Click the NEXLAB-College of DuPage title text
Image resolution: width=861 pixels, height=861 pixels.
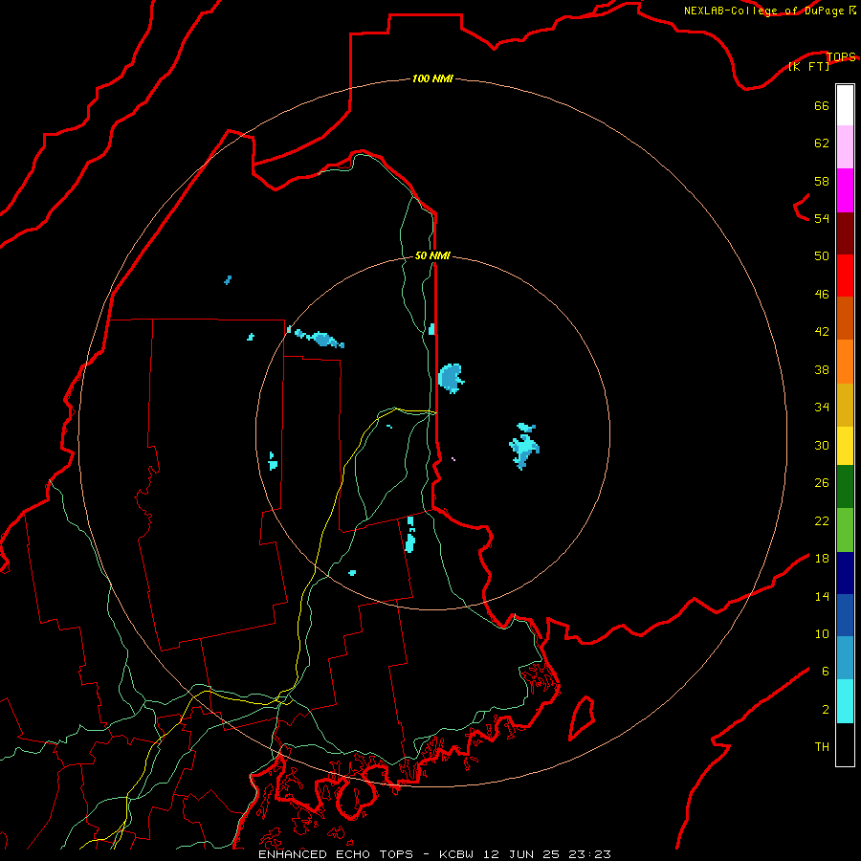763,11
